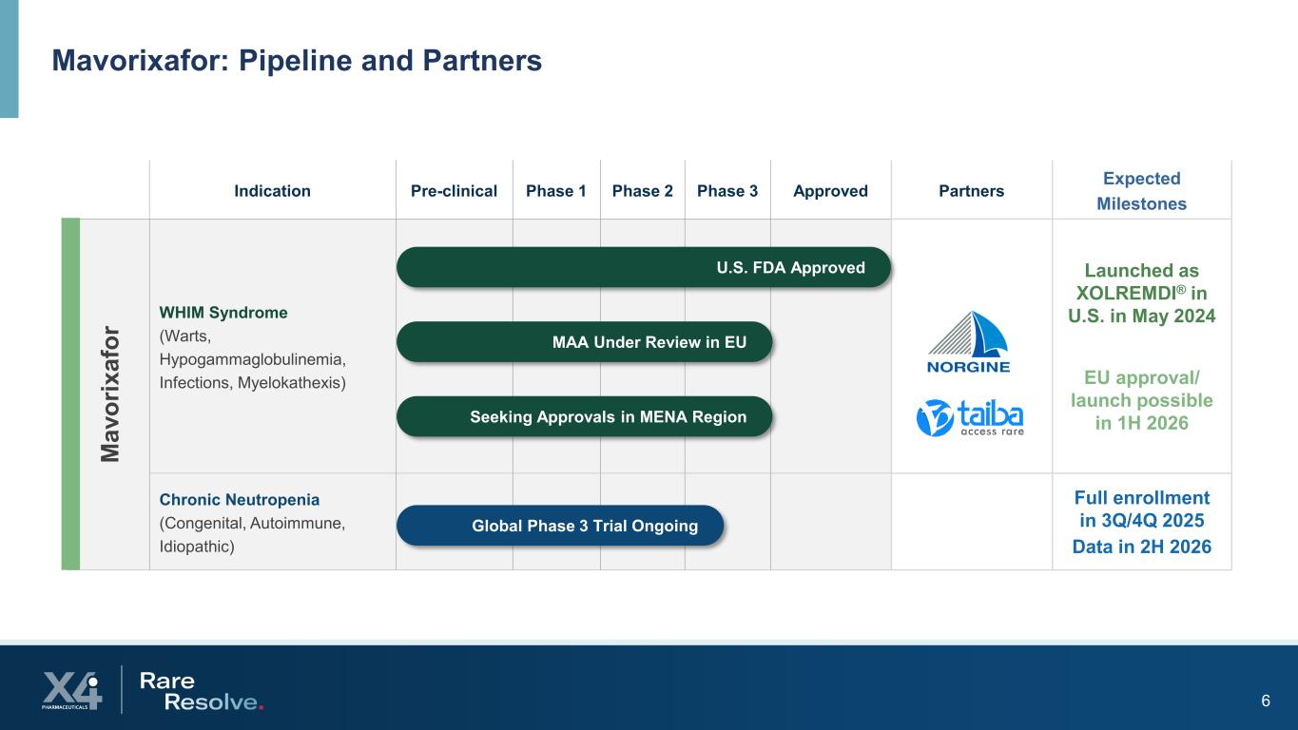Click the Expected Milestones header
This screenshot has width=1298, height=730.
click(1141, 191)
